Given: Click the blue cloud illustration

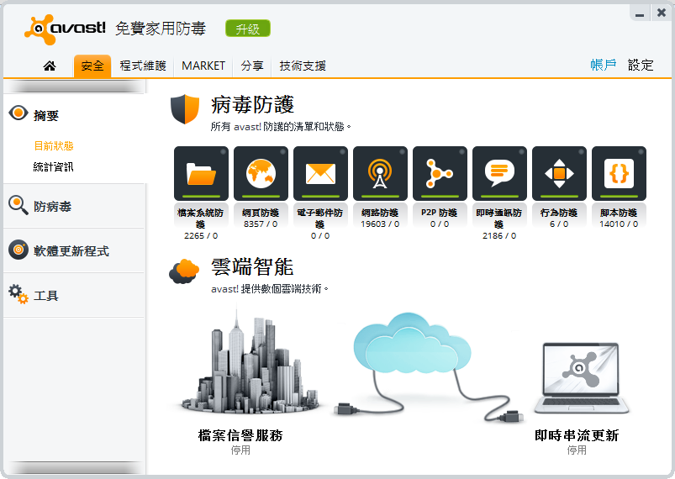Looking at the screenshot, I should tap(413, 344).
